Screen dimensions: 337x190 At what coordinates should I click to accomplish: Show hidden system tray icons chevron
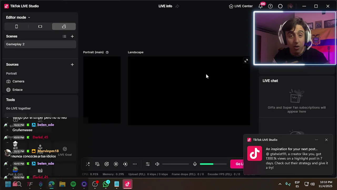pos(280,184)
